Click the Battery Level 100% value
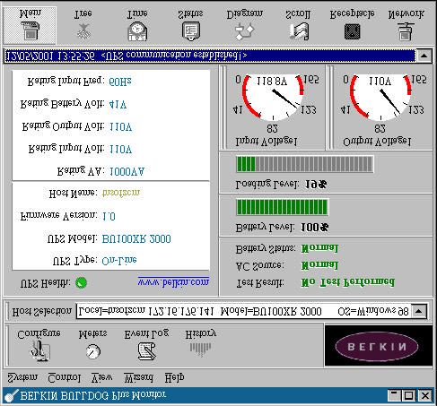 pyautogui.click(x=314, y=228)
